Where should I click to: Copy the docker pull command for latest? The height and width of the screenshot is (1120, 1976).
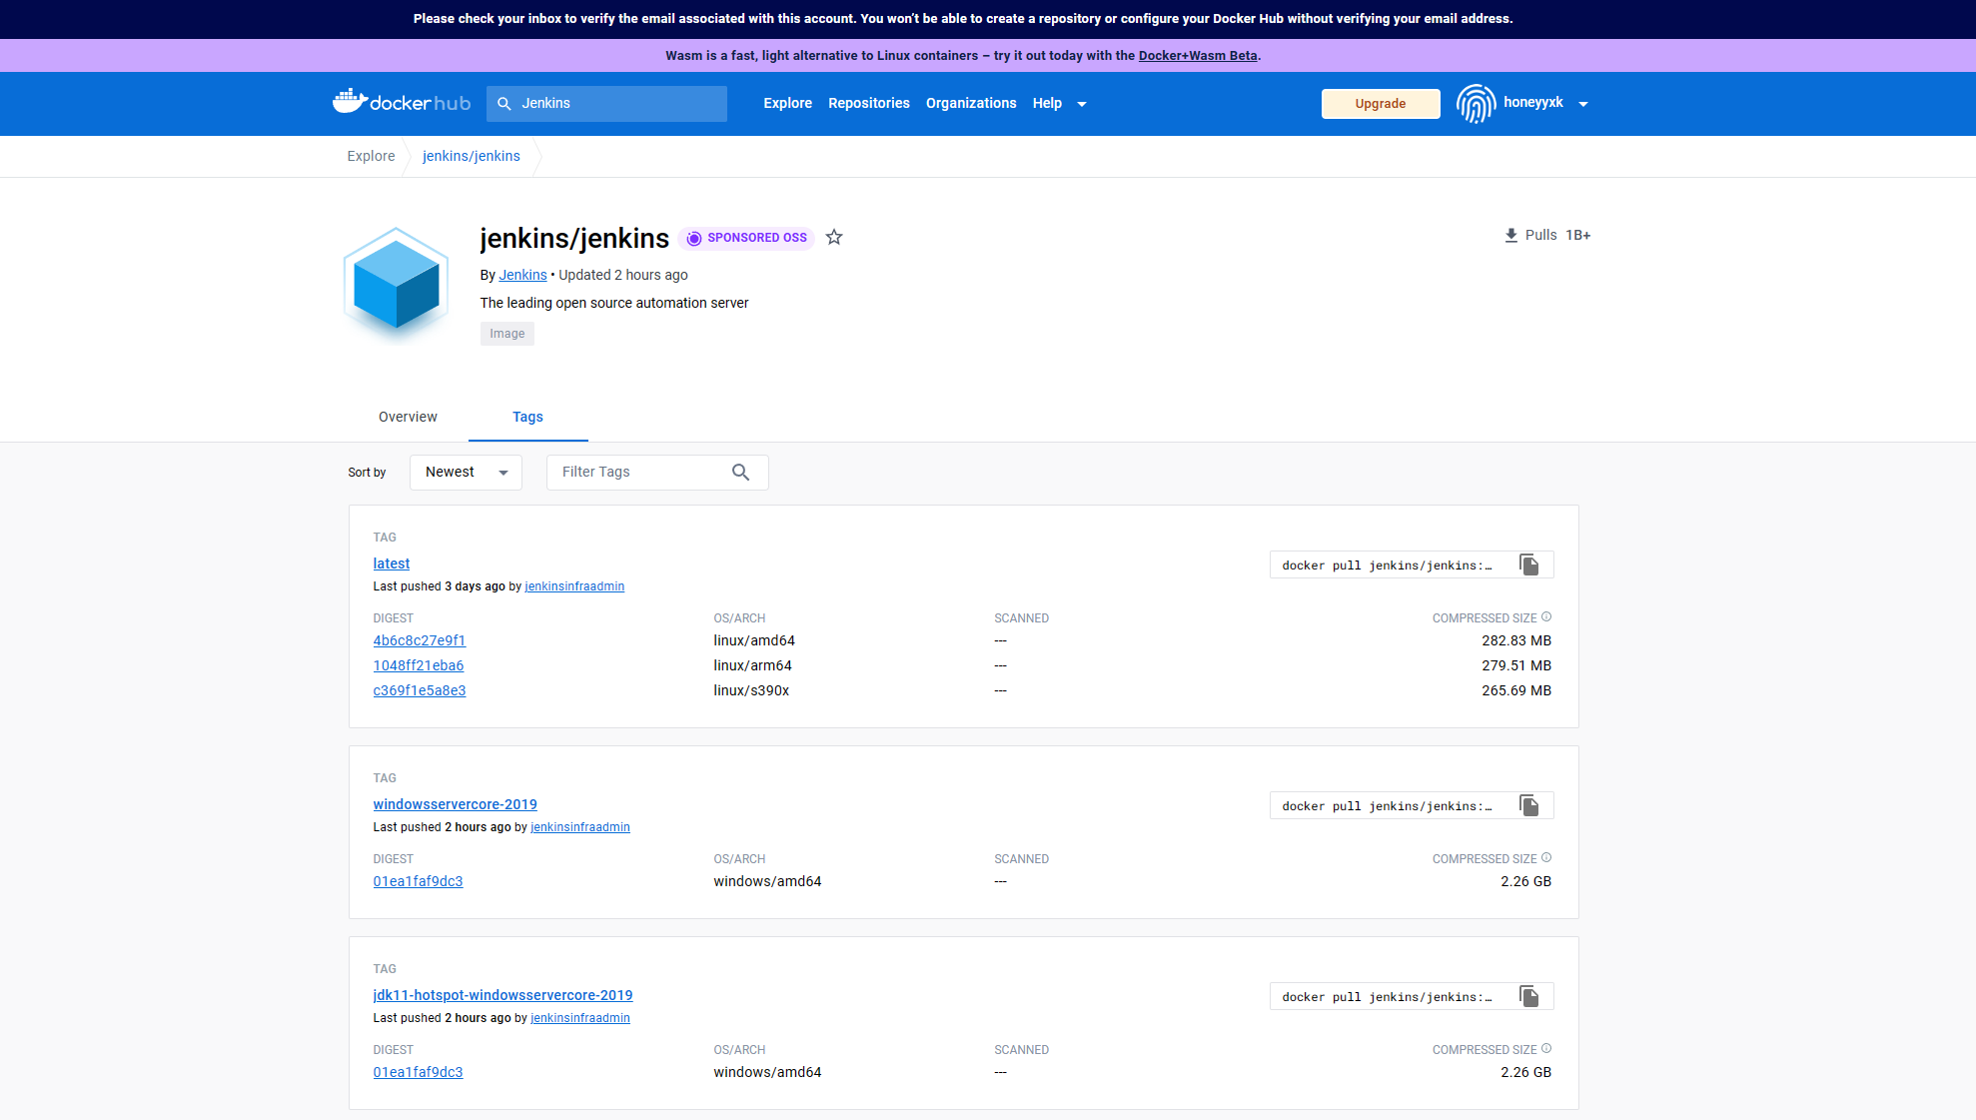pos(1529,564)
